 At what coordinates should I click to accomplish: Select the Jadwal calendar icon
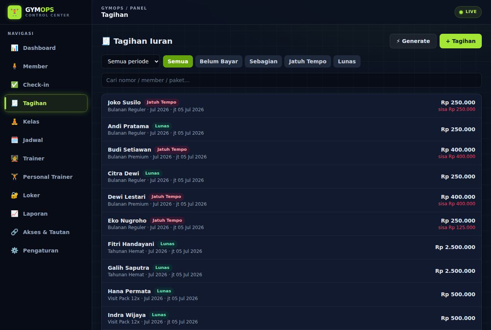coord(15,140)
